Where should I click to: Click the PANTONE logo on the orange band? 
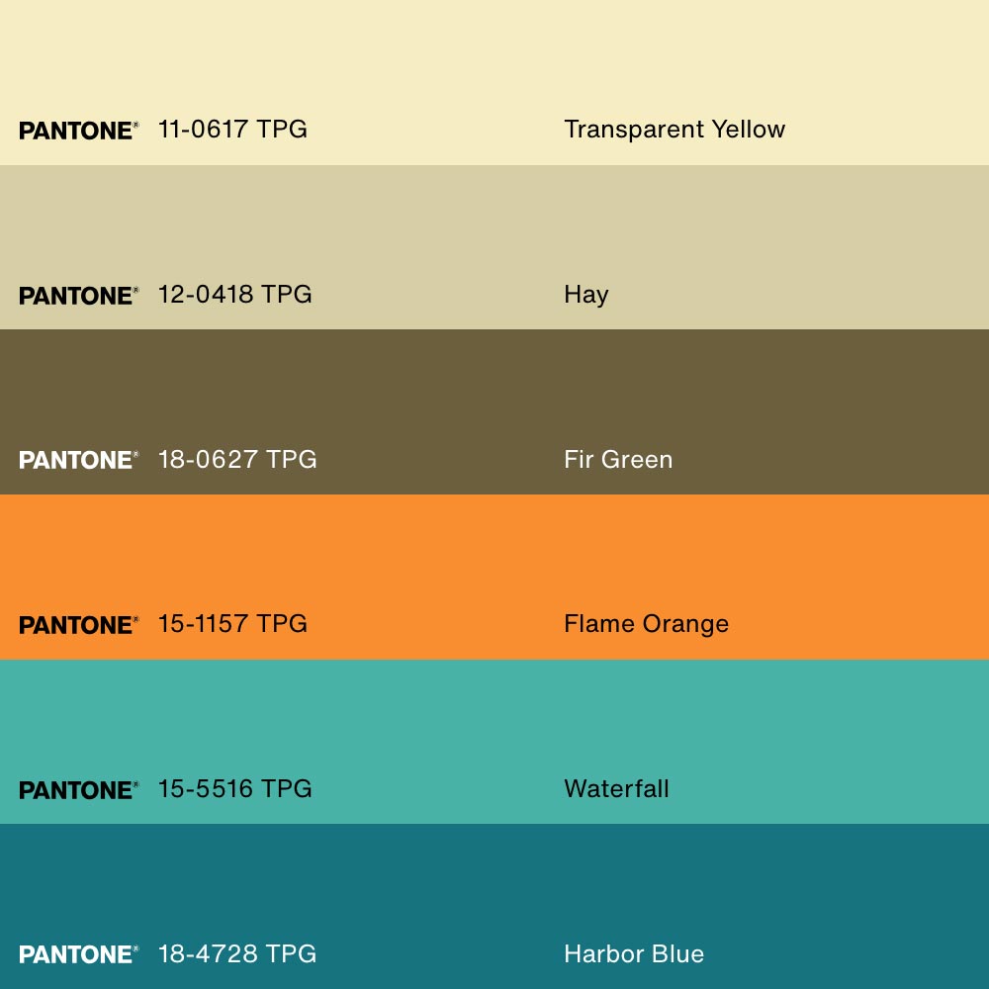pyautogui.click(x=78, y=625)
